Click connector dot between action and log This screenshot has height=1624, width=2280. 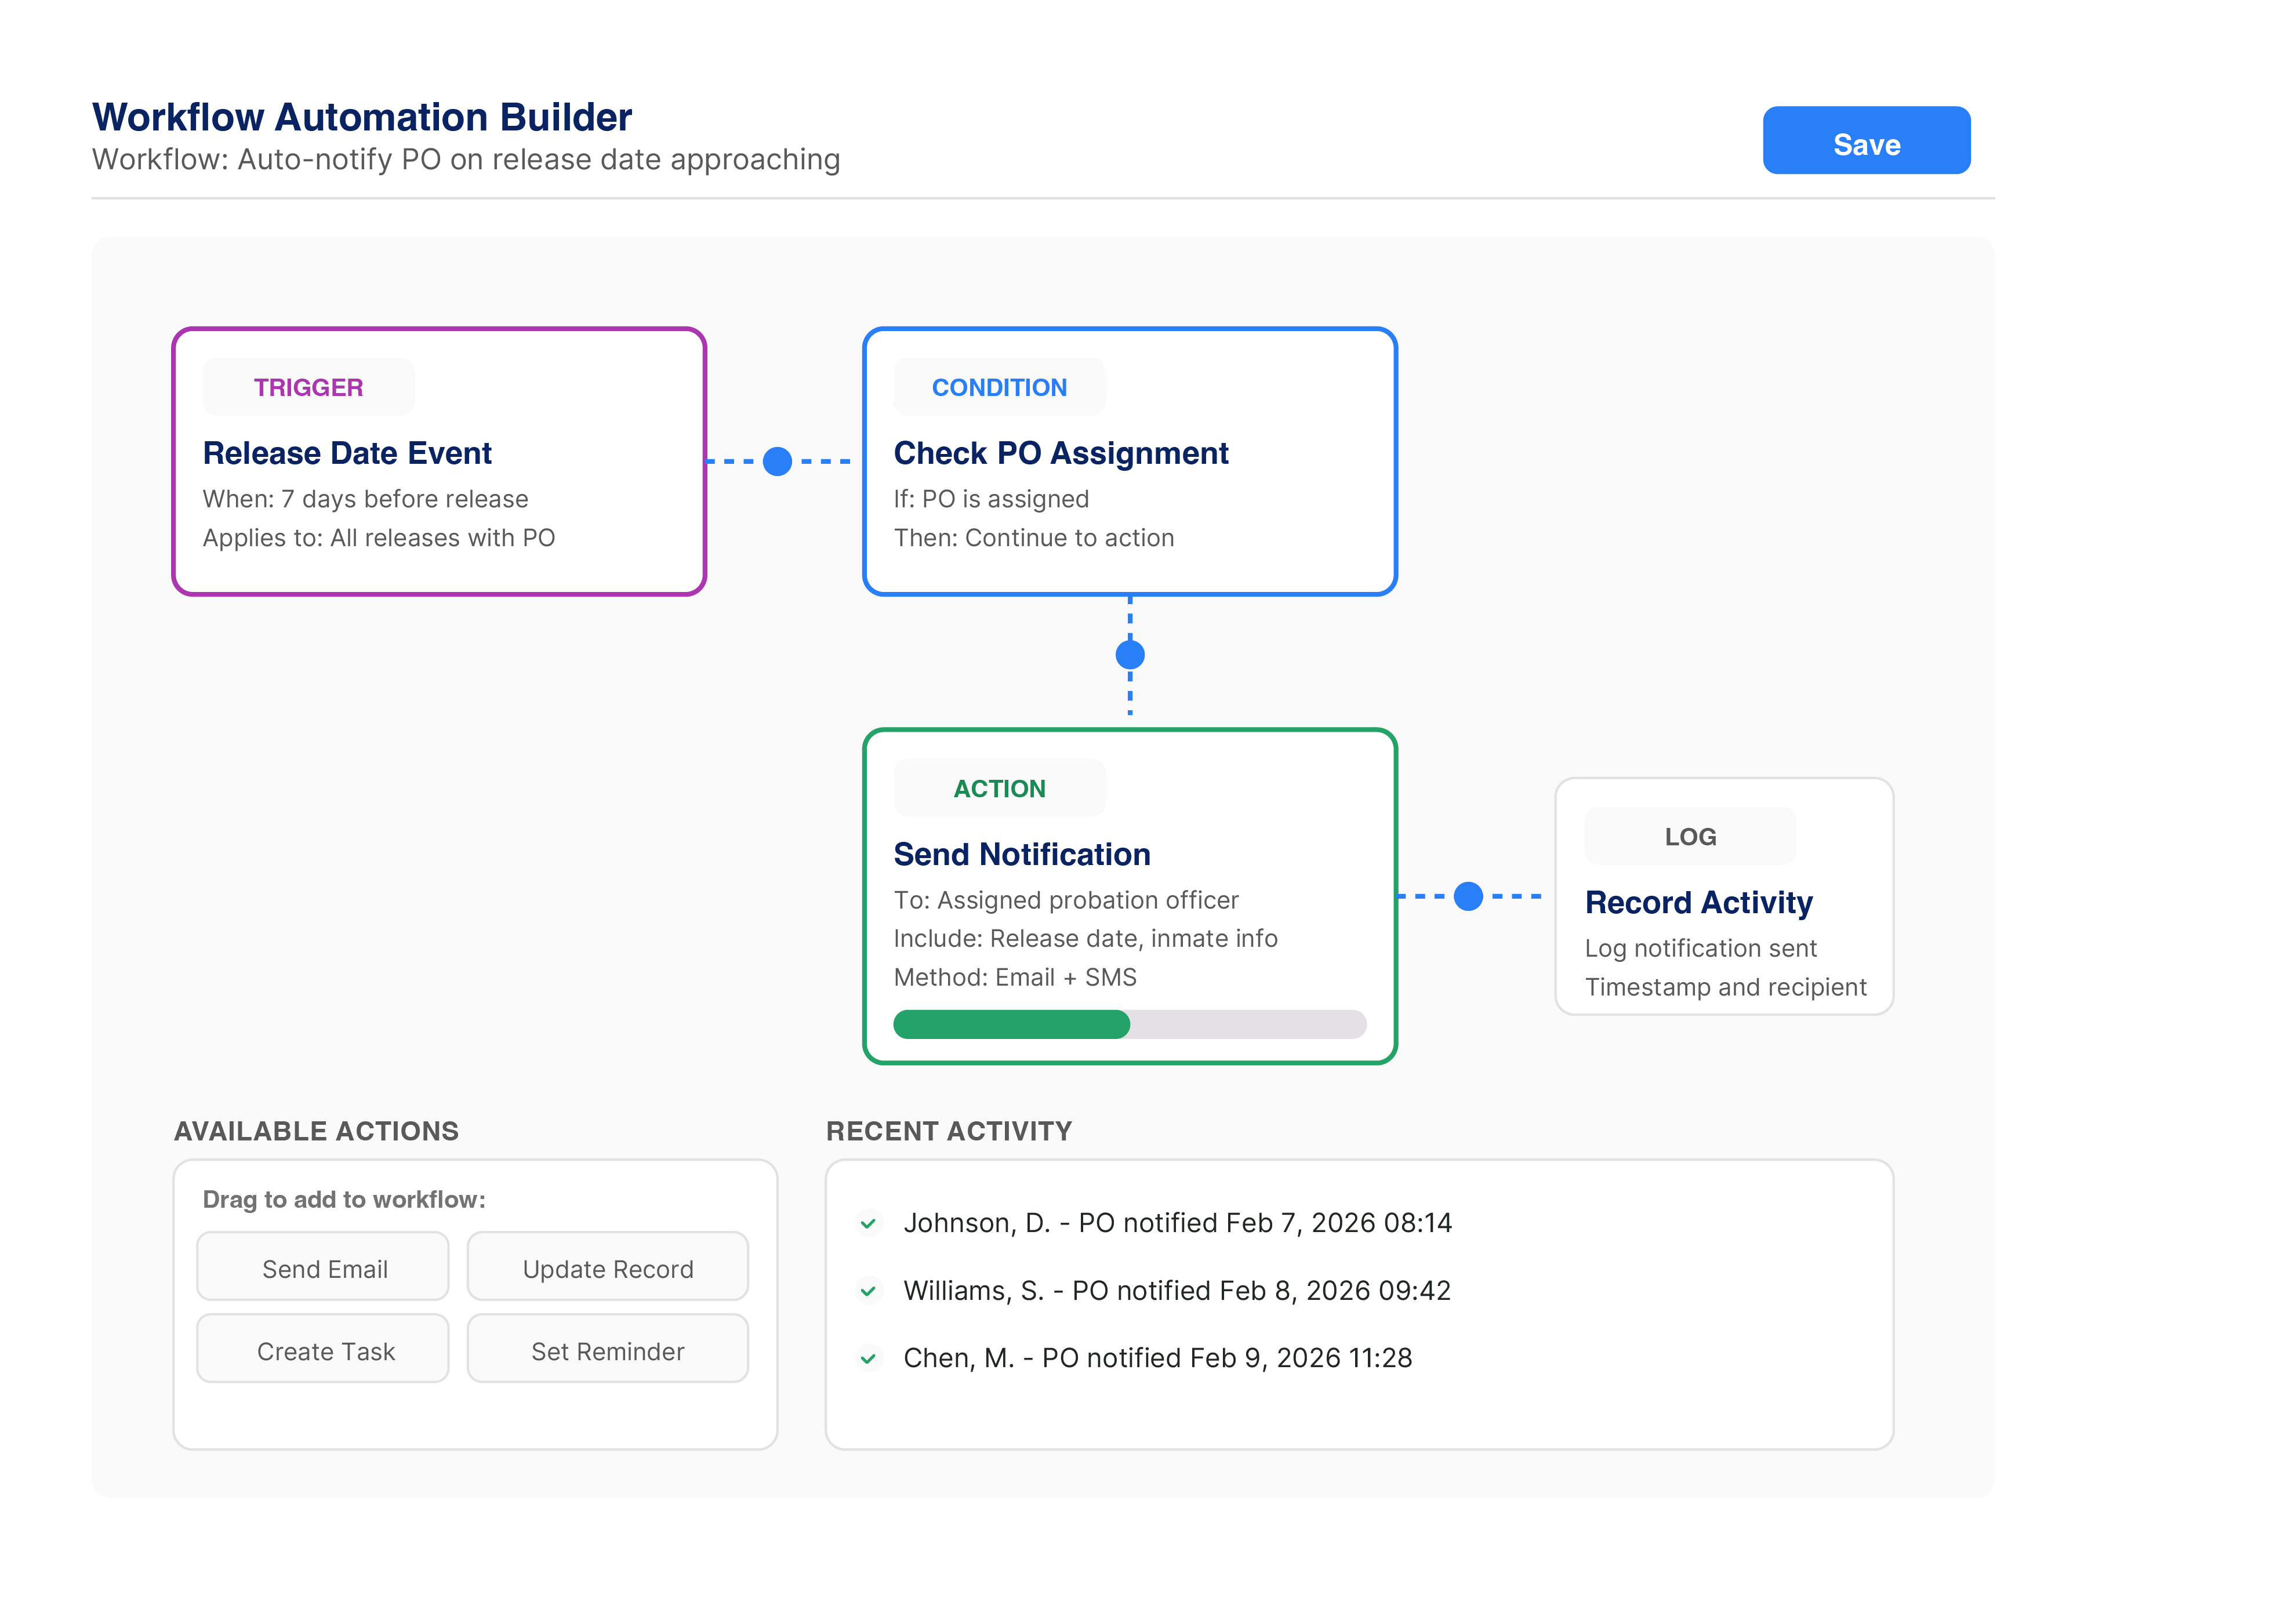[1467, 896]
